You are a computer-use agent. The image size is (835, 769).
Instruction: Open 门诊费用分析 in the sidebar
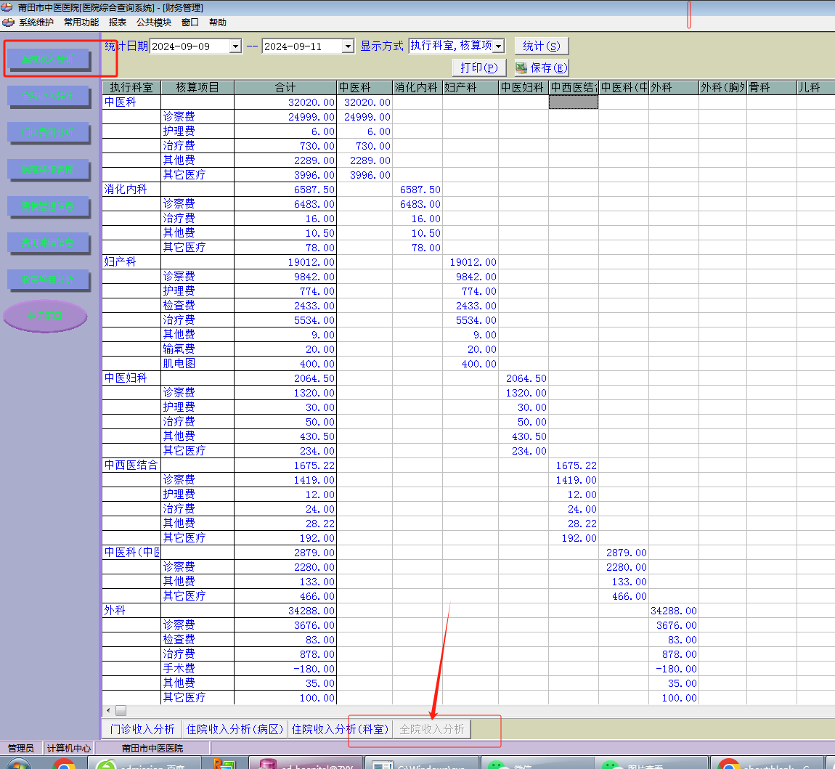click(x=48, y=132)
